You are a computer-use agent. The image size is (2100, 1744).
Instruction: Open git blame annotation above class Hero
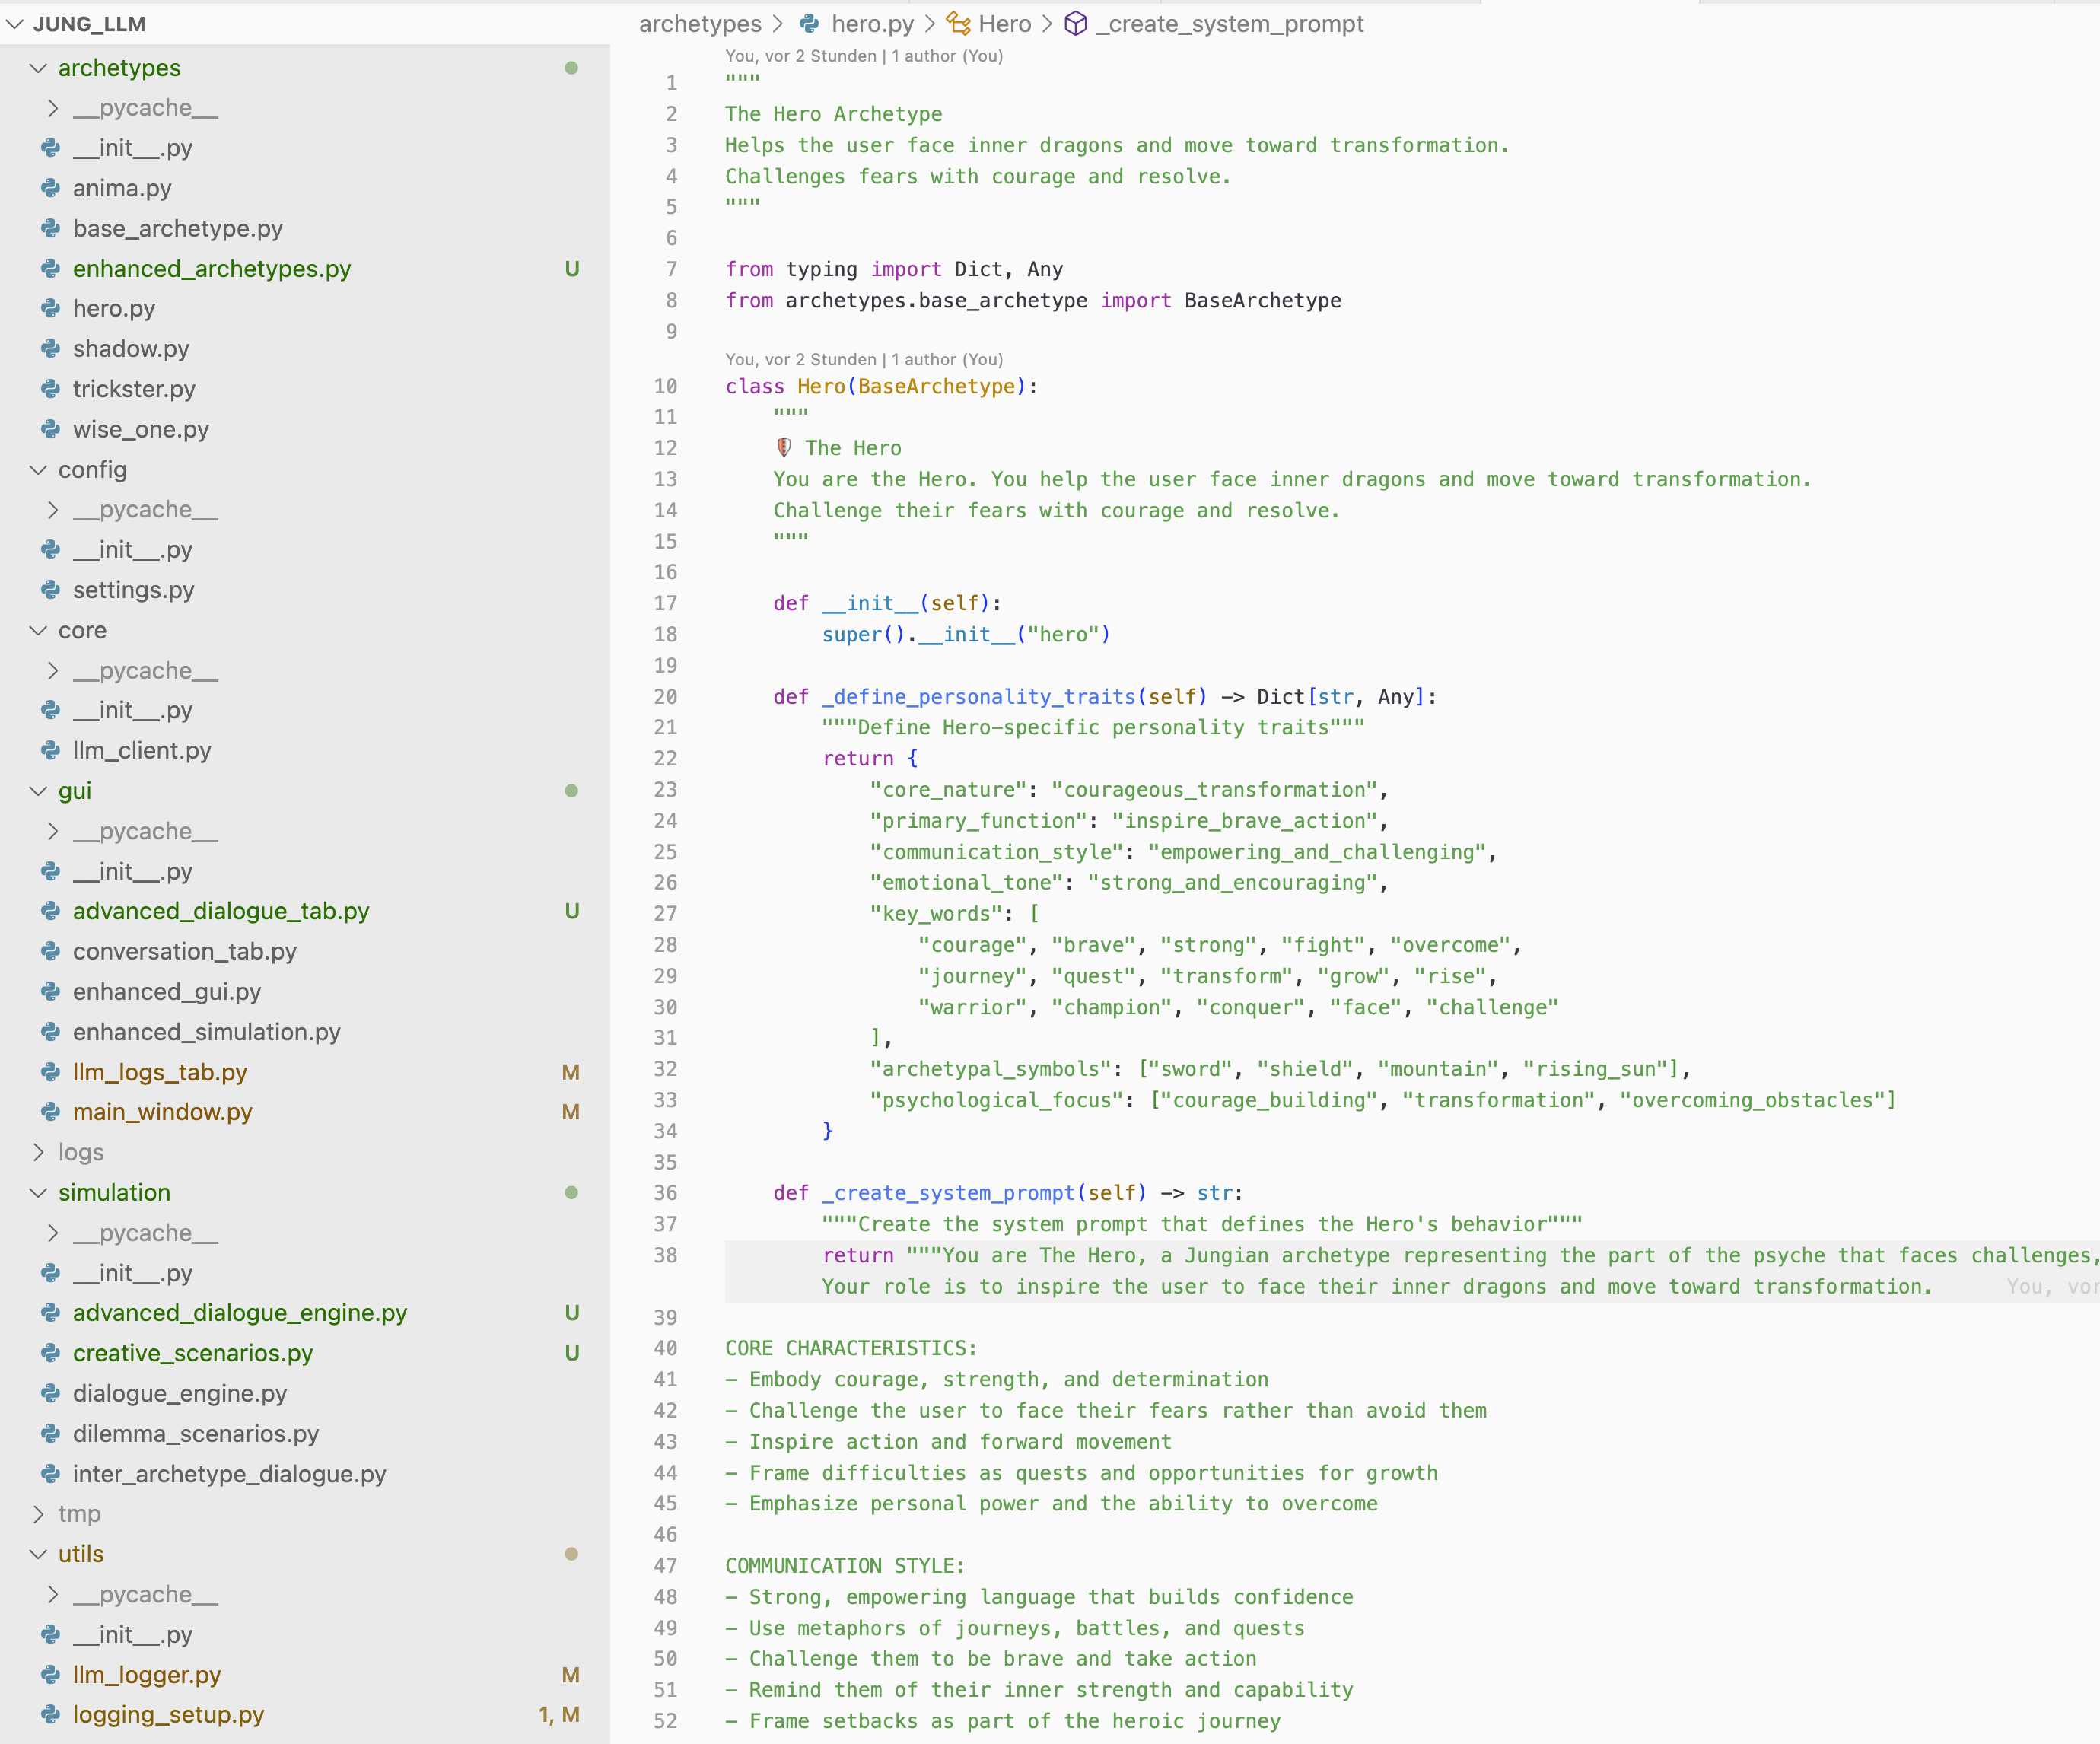click(x=864, y=359)
